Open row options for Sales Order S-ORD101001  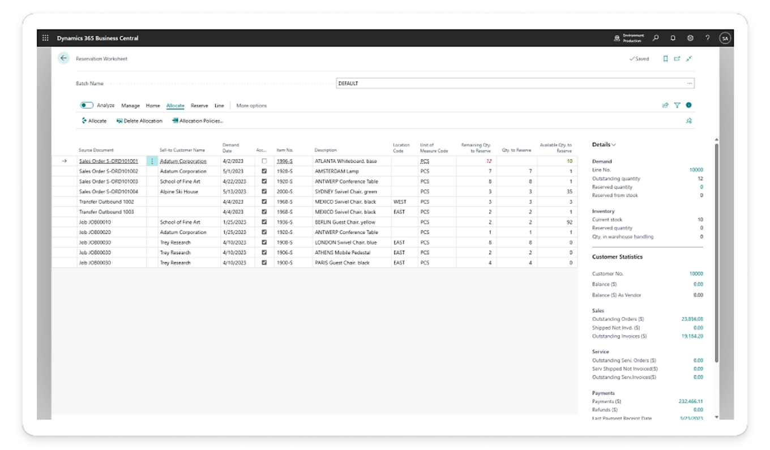152,161
